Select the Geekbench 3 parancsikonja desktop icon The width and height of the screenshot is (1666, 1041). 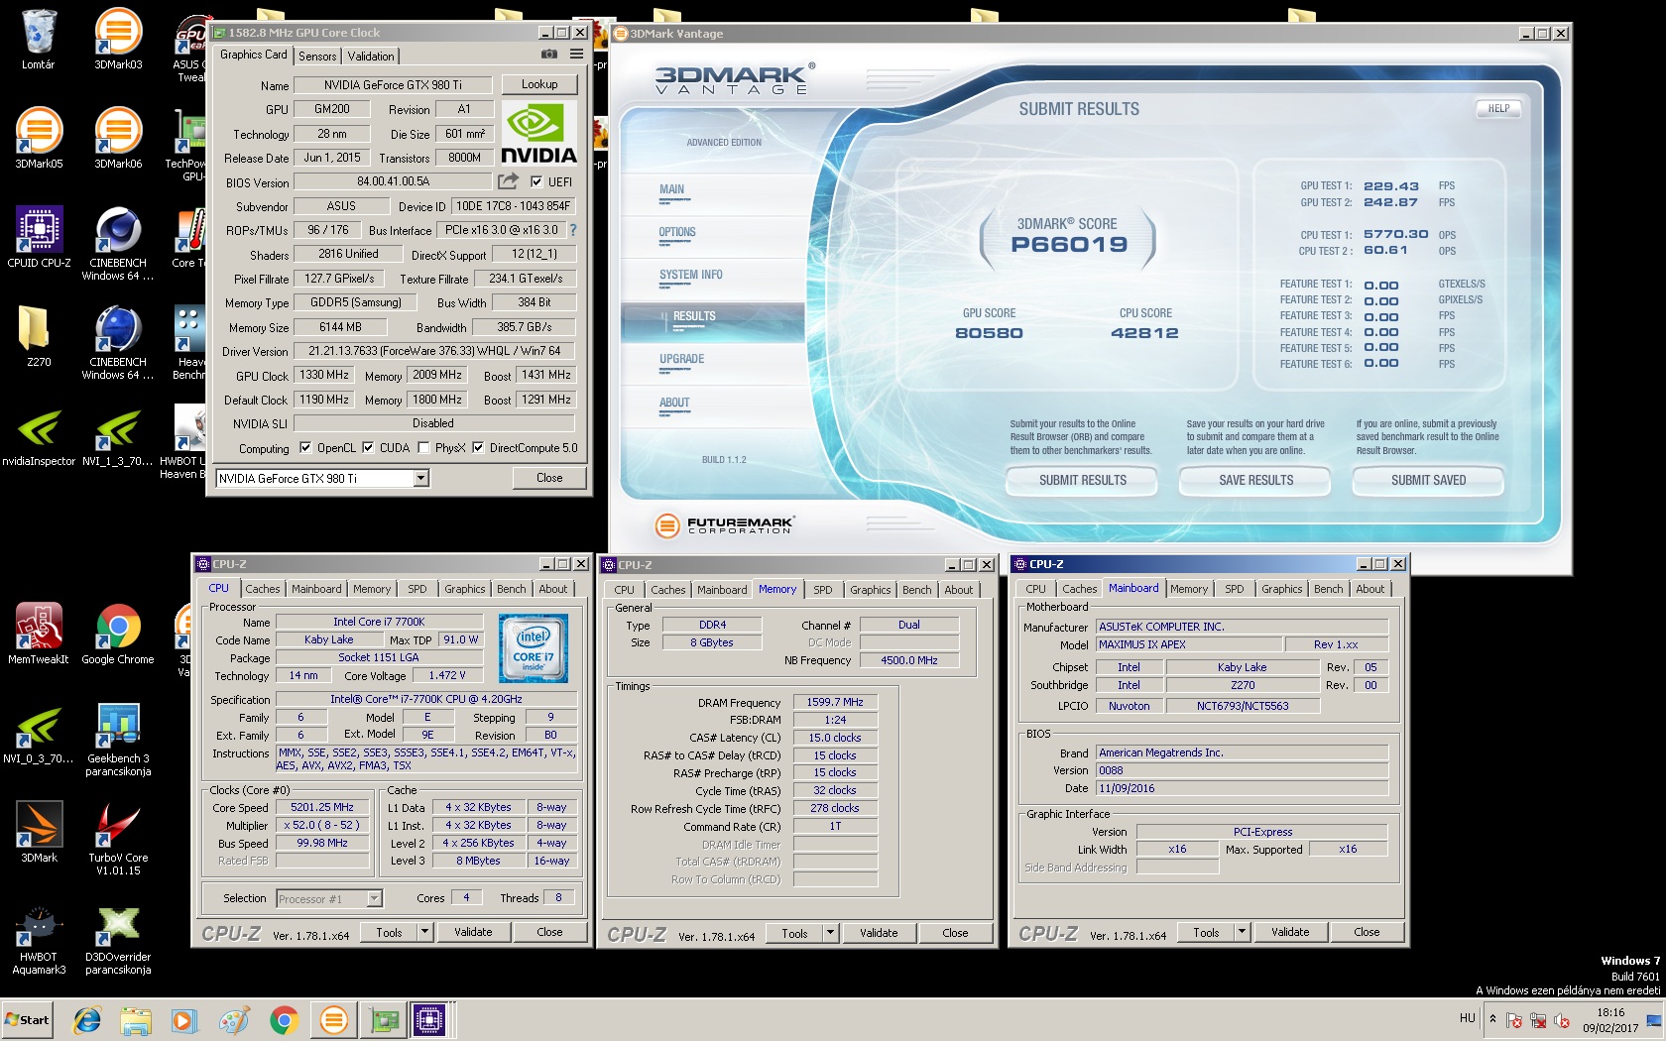click(x=118, y=740)
